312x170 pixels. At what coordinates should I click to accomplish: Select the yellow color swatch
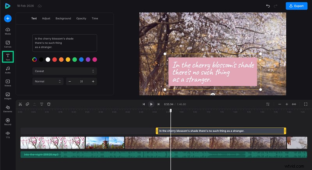68,59
